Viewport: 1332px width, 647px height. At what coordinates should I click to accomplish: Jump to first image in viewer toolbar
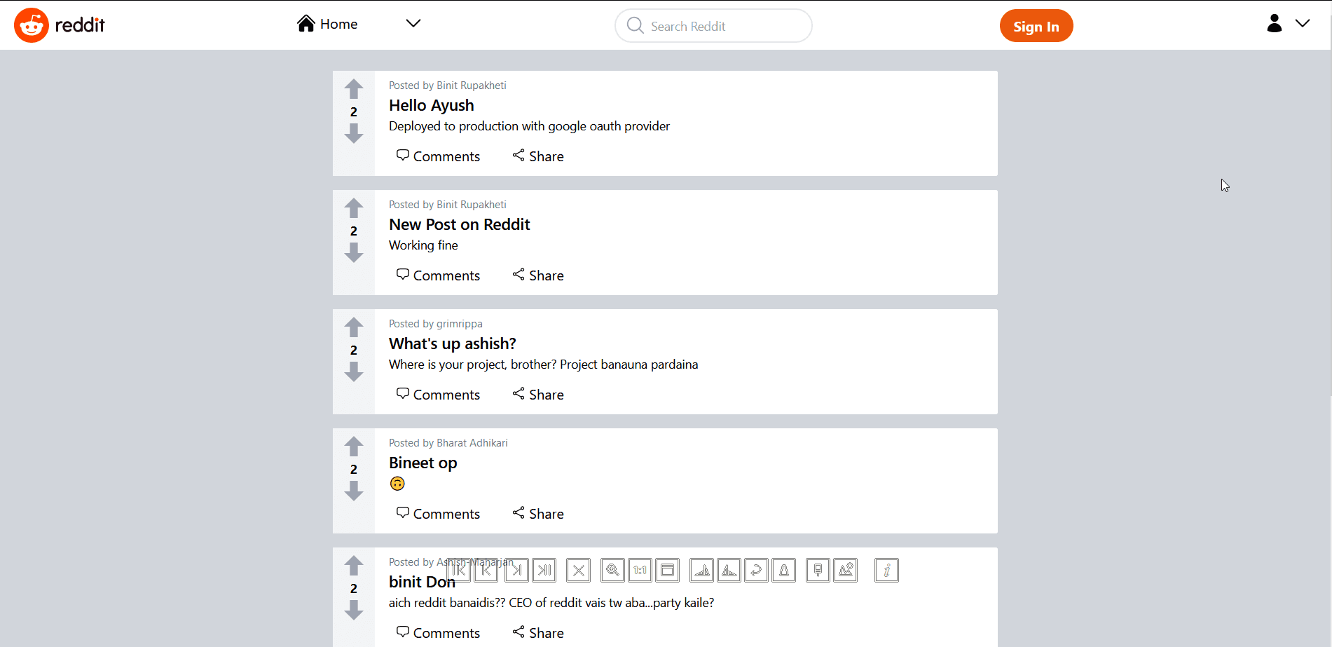pyautogui.click(x=459, y=571)
